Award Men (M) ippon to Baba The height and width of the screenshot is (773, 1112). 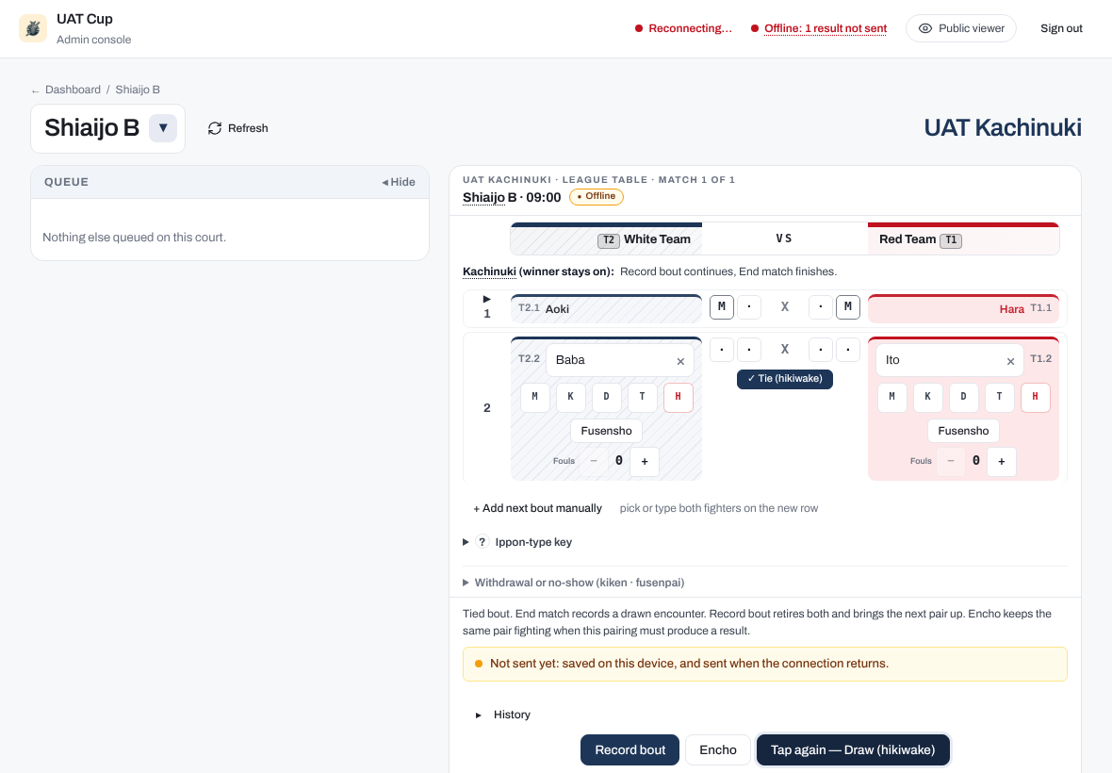click(x=534, y=397)
